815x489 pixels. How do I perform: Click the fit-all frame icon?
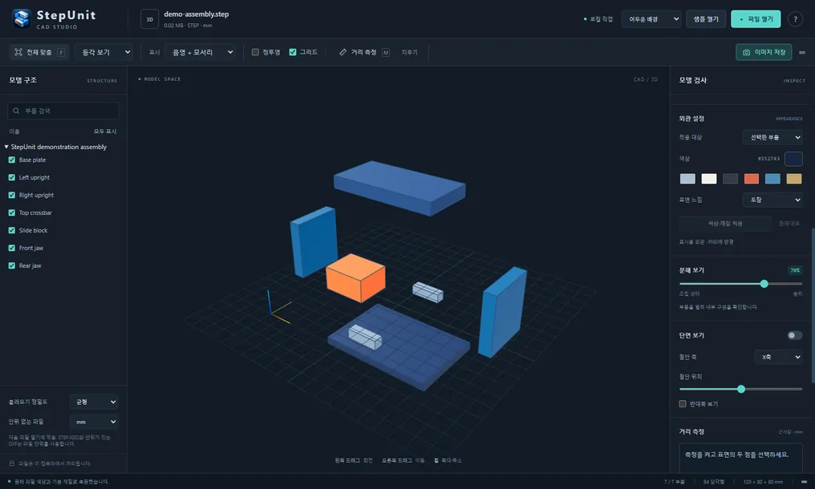coord(18,52)
